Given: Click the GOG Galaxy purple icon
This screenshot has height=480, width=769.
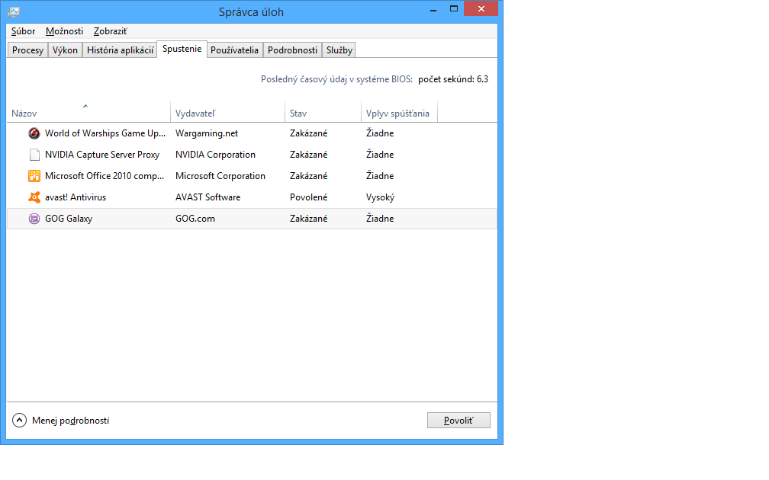Looking at the screenshot, I should [x=34, y=219].
